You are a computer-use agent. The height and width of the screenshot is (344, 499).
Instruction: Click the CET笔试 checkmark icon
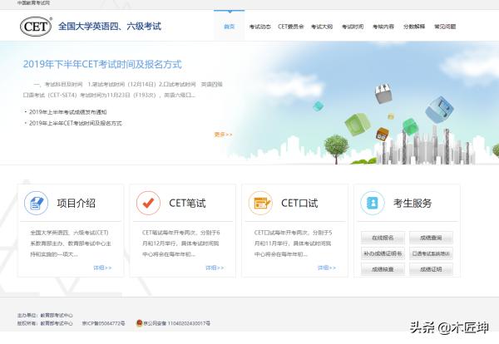(148, 203)
